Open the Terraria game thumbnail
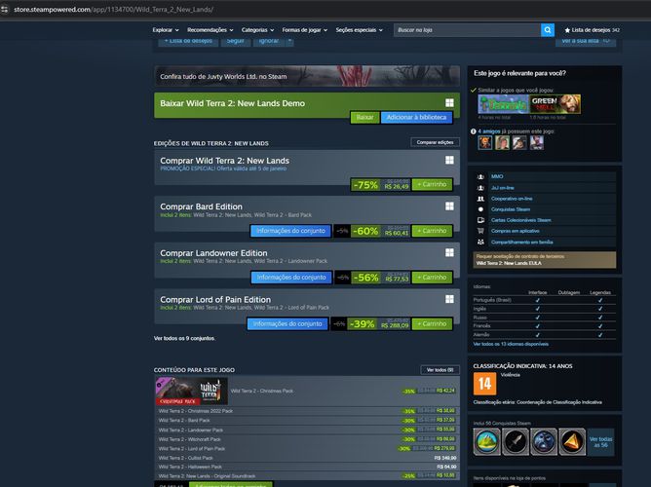Screen dimensions: 651x487 [503, 104]
